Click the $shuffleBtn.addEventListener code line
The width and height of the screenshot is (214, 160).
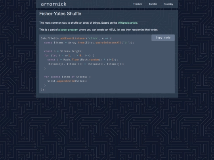pos(76,38)
